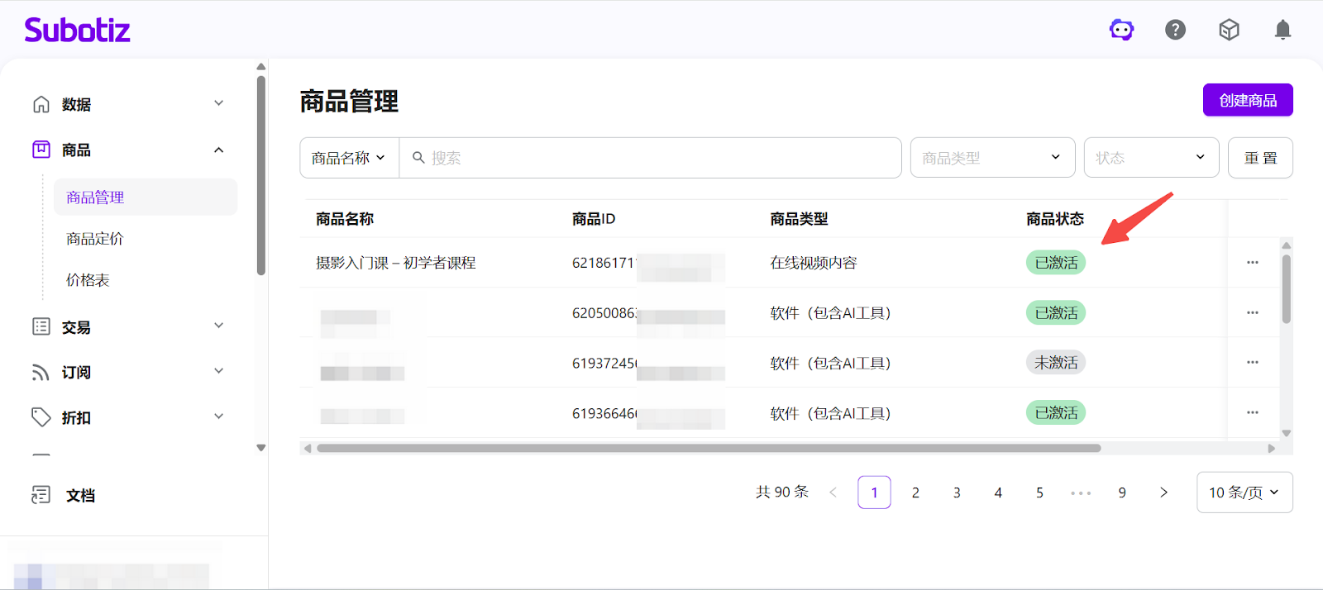
Task: Click the 创建商品 button
Action: 1247,100
